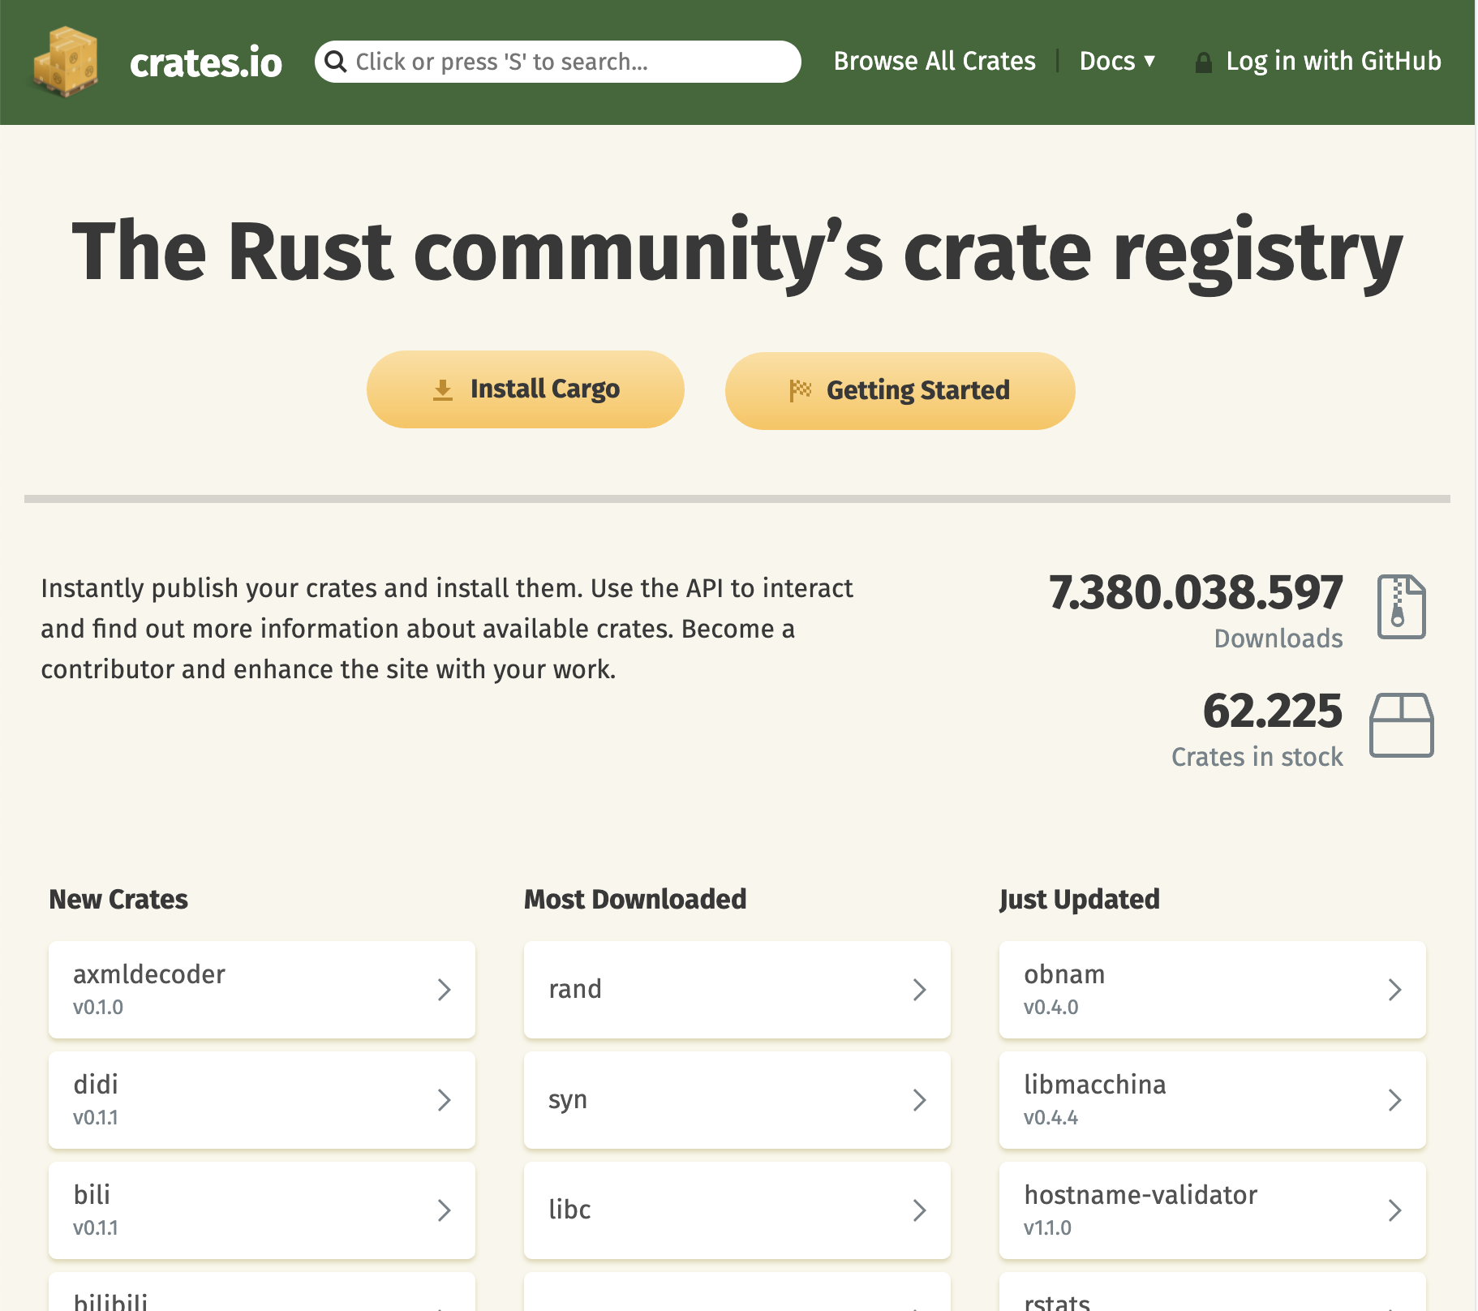Click the chevron arrow on the axmldecoder card
Screen dimensions: 1478x1311
[444, 990]
